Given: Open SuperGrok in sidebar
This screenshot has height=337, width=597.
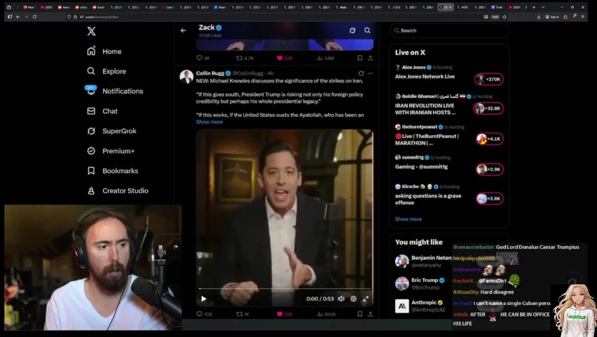Looking at the screenshot, I should pyautogui.click(x=111, y=131).
